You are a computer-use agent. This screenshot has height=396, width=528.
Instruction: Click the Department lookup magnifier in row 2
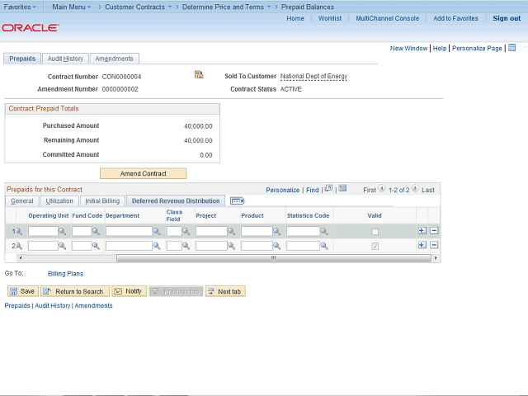click(x=157, y=246)
